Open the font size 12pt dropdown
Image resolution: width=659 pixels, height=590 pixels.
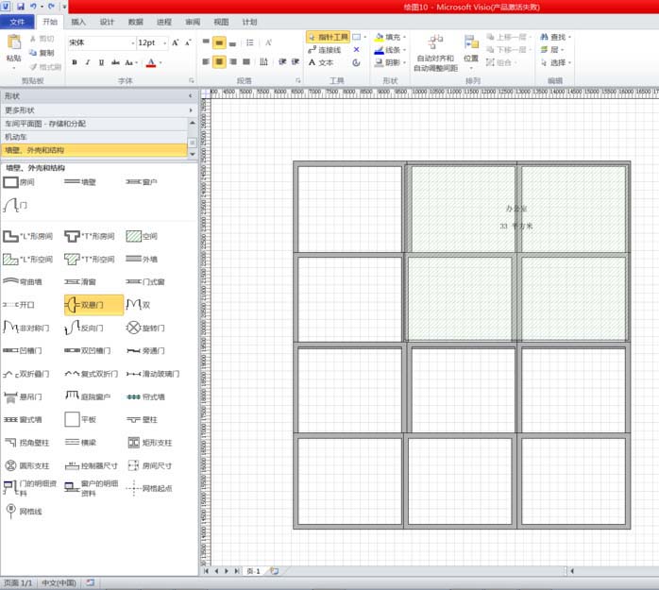pyautogui.click(x=164, y=42)
